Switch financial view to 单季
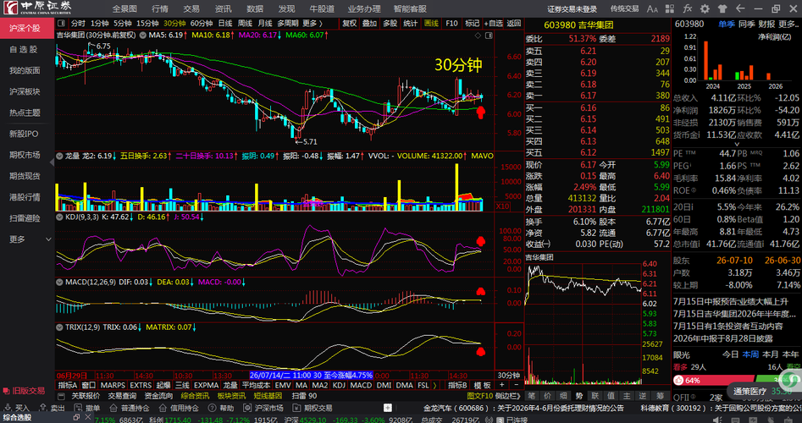The width and height of the screenshot is (802, 423). (727, 24)
